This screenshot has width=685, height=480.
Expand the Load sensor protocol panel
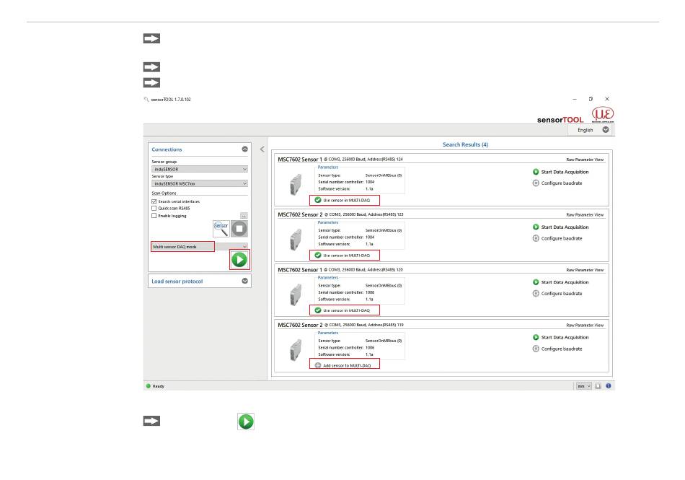tap(244, 281)
